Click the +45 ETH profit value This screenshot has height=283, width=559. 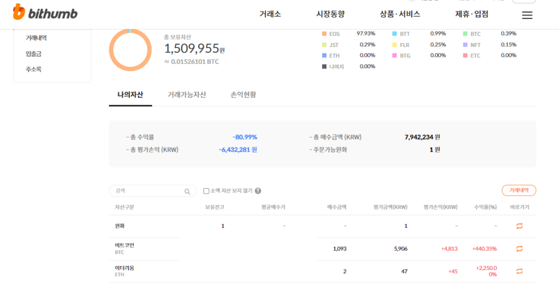click(x=453, y=271)
